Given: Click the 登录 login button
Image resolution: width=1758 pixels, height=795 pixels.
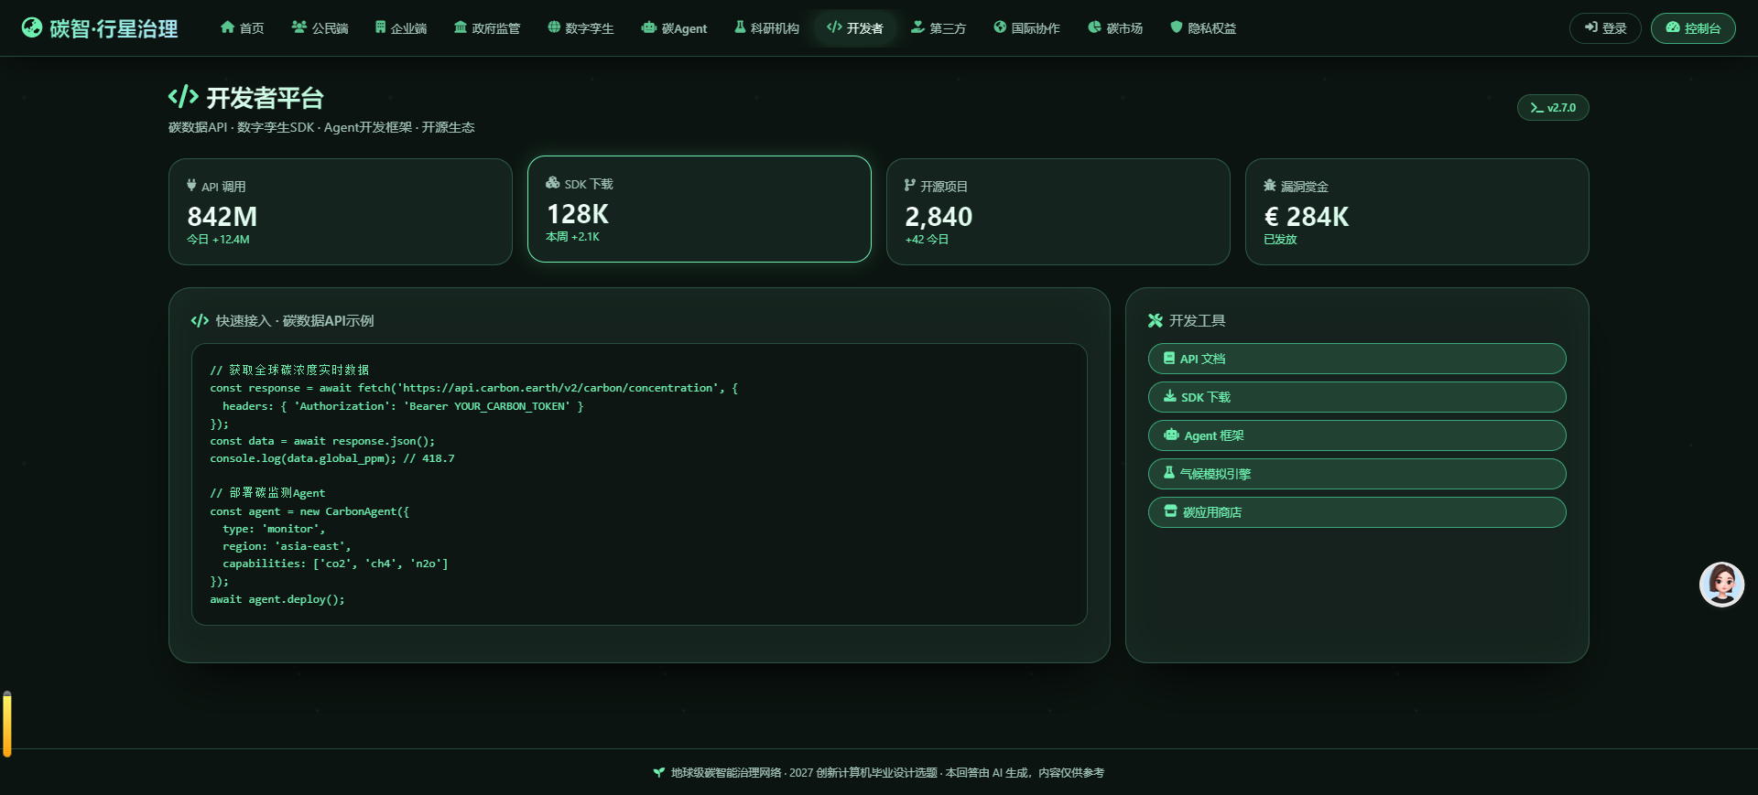Looking at the screenshot, I should coord(1605,28).
